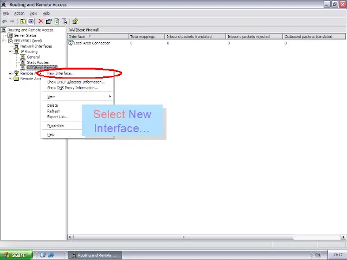
Task: Toggle the Show/Hide Console Tree icon
Action: pyautogui.click(x=31, y=22)
